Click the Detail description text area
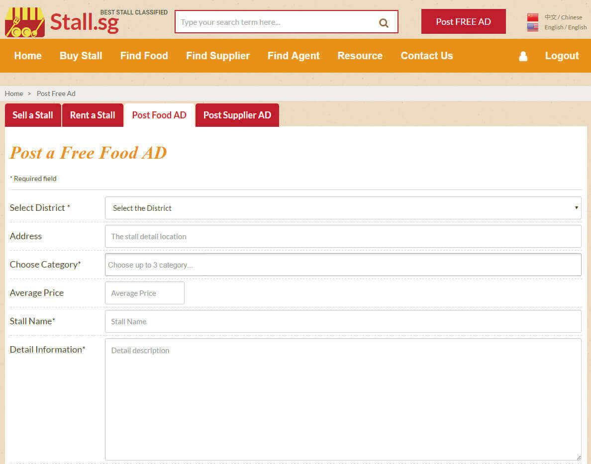The image size is (591, 464). (343, 399)
